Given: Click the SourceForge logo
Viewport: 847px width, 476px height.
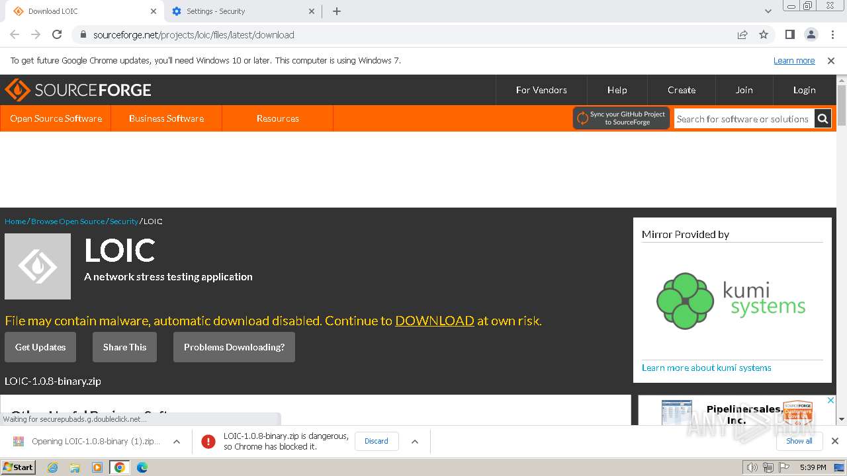Looking at the screenshot, I should 78,90.
